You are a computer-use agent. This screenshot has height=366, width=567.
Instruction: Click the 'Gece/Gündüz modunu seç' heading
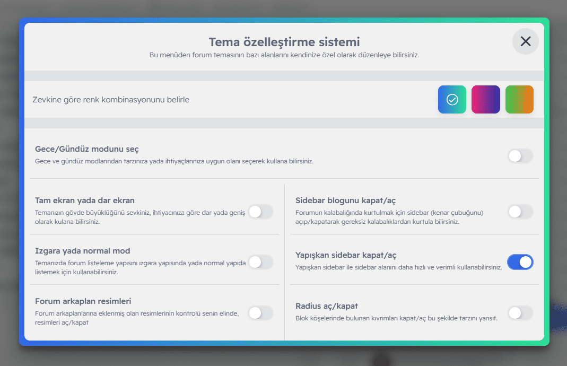87,149
